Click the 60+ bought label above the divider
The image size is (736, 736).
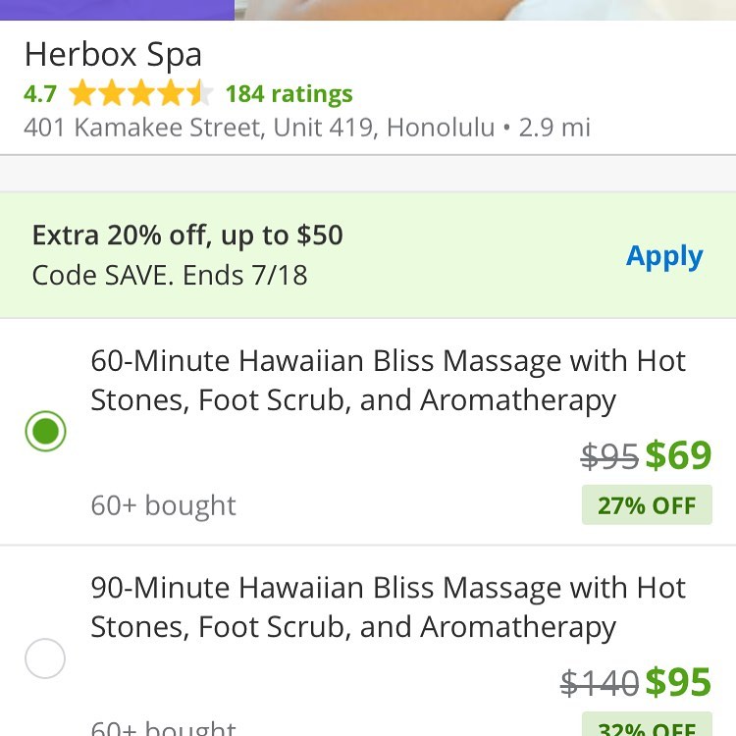click(163, 505)
